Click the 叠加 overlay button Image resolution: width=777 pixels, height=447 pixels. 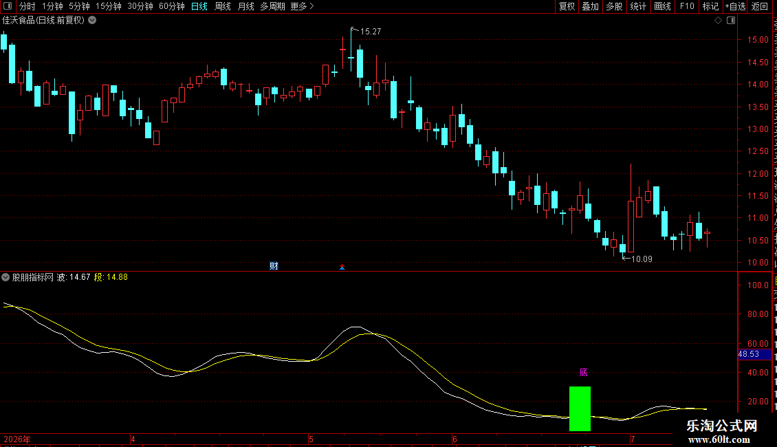pyautogui.click(x=590, y=6)
